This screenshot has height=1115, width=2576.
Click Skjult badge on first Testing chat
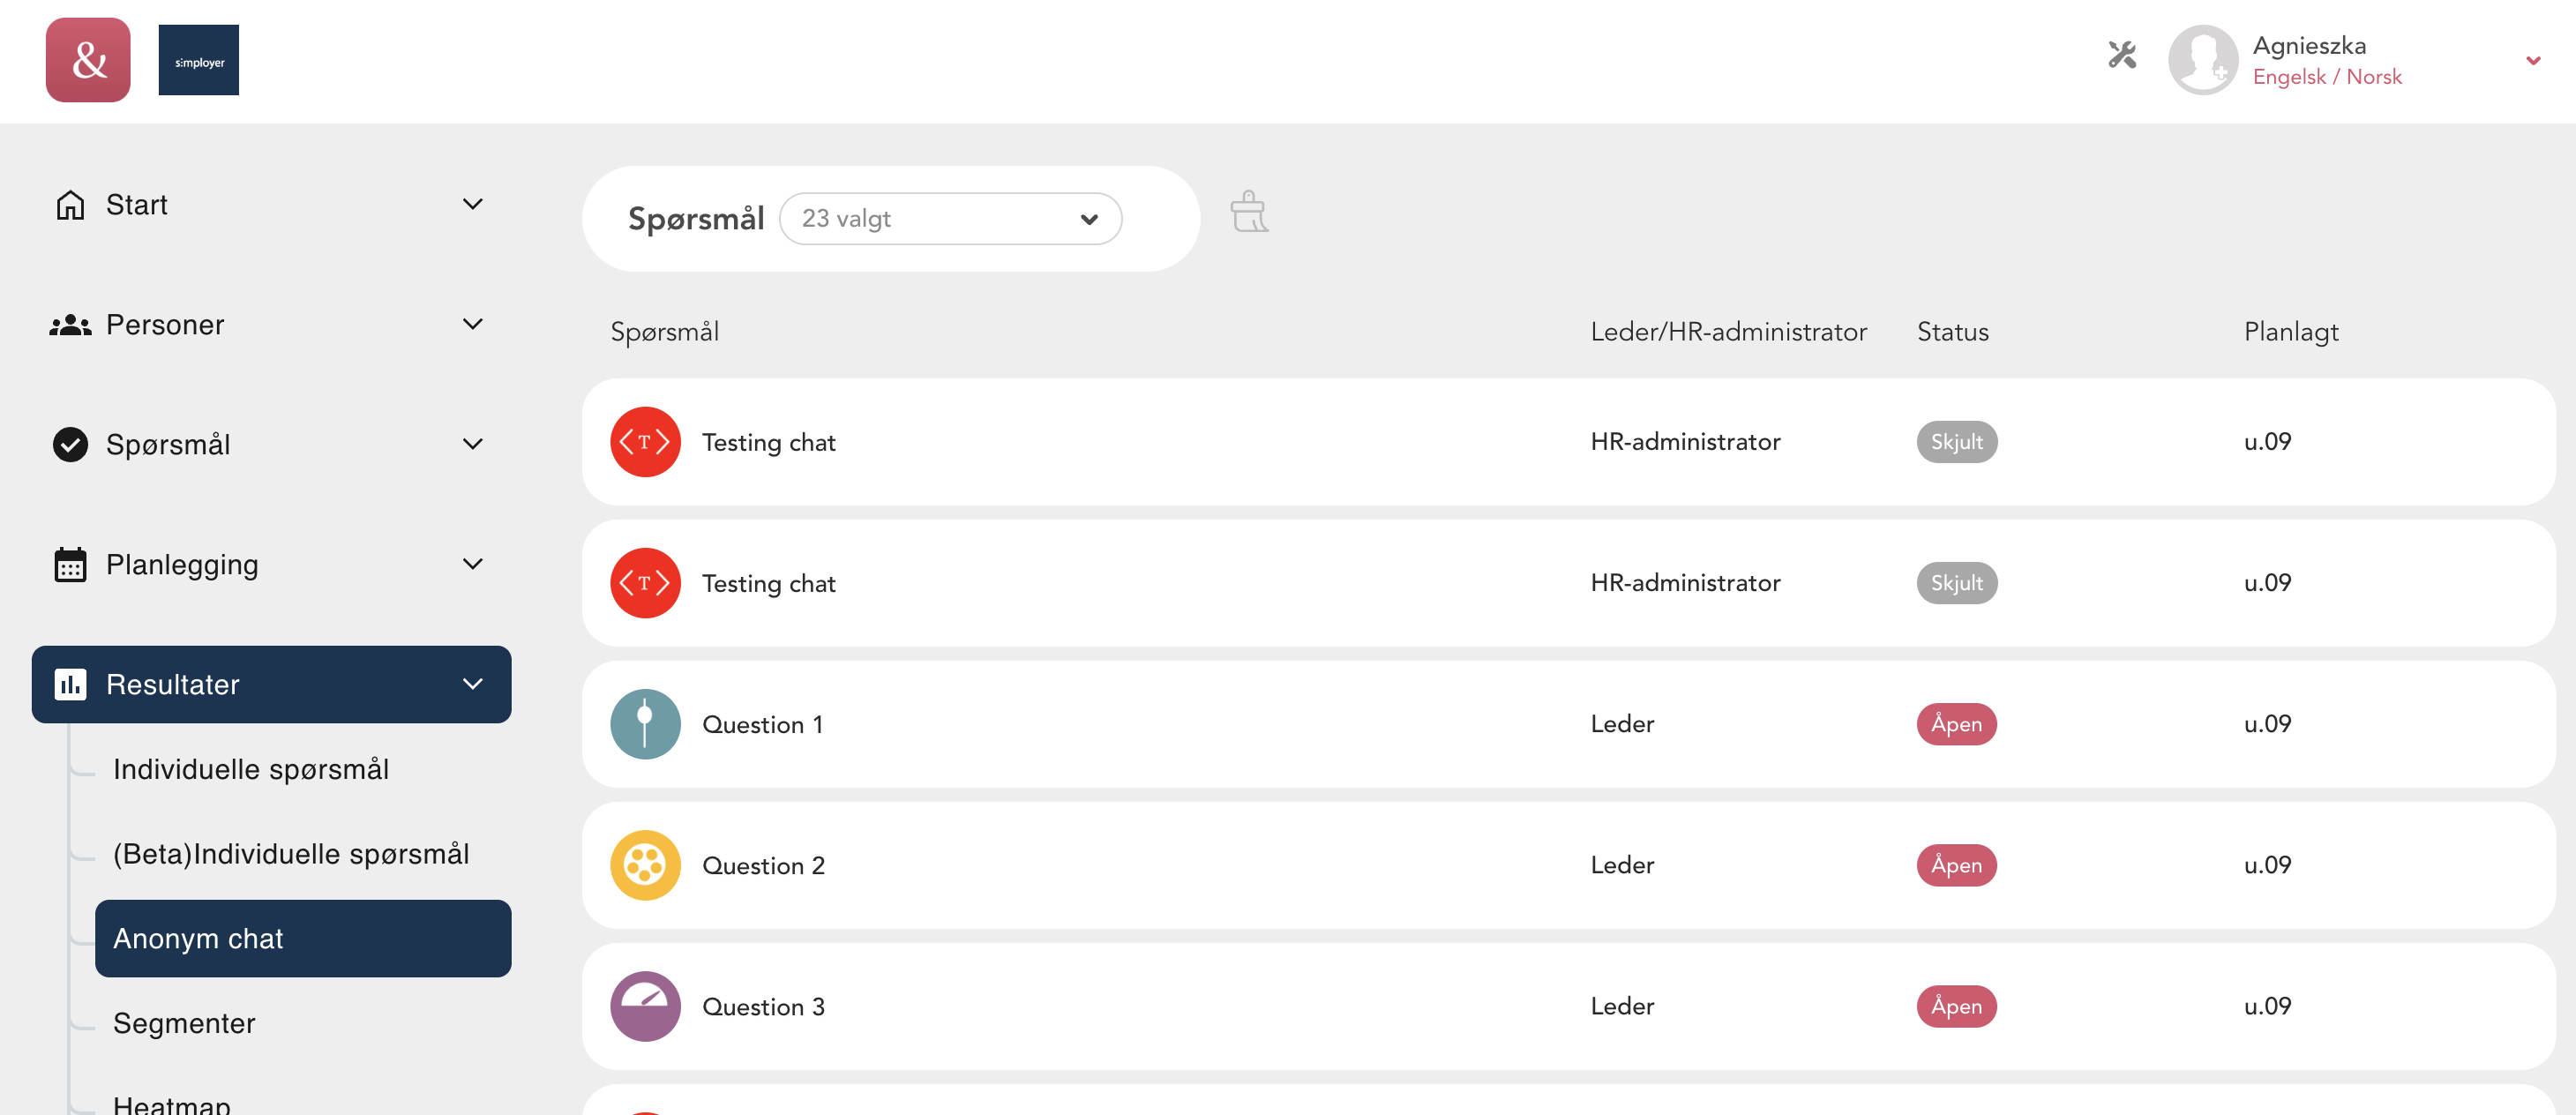point(1956,442)
